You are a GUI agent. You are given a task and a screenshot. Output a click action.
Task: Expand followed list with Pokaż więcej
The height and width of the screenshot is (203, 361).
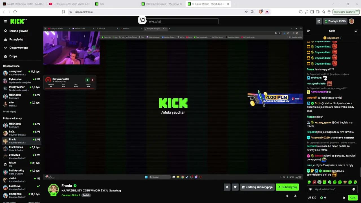pos(9,112)
